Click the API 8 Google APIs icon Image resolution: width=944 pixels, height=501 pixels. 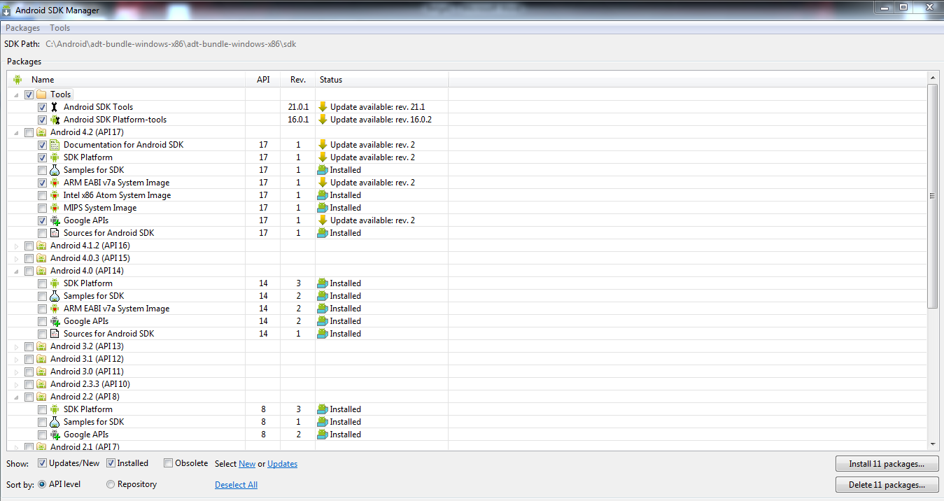tap(55, 435)
